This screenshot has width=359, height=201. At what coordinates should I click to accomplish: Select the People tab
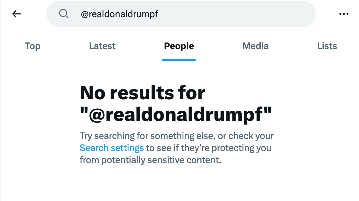pos(179,46)
